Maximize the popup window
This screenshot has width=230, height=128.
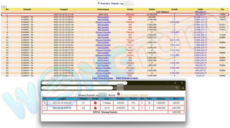pos(175,83)
